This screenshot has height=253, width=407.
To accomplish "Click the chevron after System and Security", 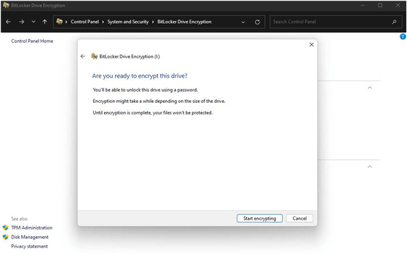I will [153, 22].
